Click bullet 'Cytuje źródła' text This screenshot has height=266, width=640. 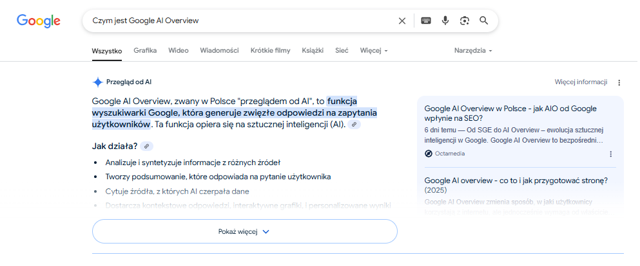(177, 191)
